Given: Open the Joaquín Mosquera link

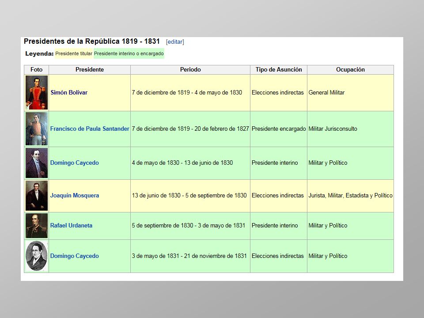Looking at the screenshot, I should 75,196.
